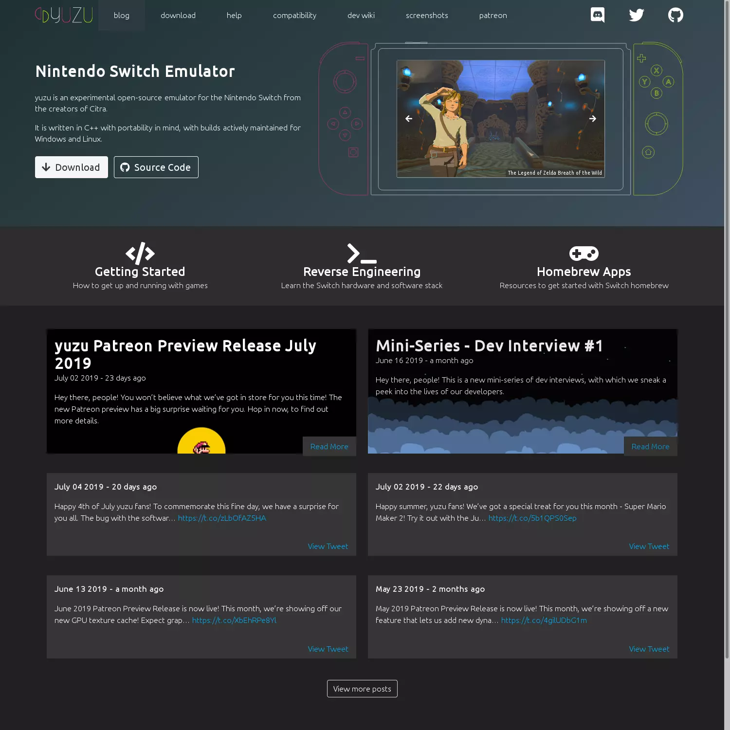Screen dimensions: 730x730
Task: Click the terminal prompt Reverse Engineering icon
Action: [362, 254]
